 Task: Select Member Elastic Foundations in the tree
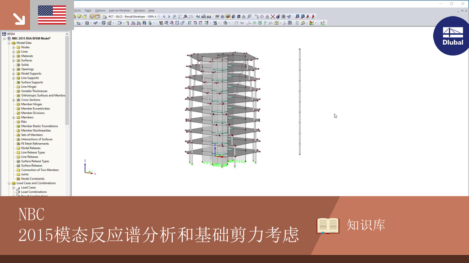click(39, 126)
